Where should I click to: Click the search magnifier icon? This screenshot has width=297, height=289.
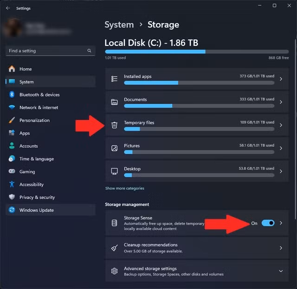point(89,50)
